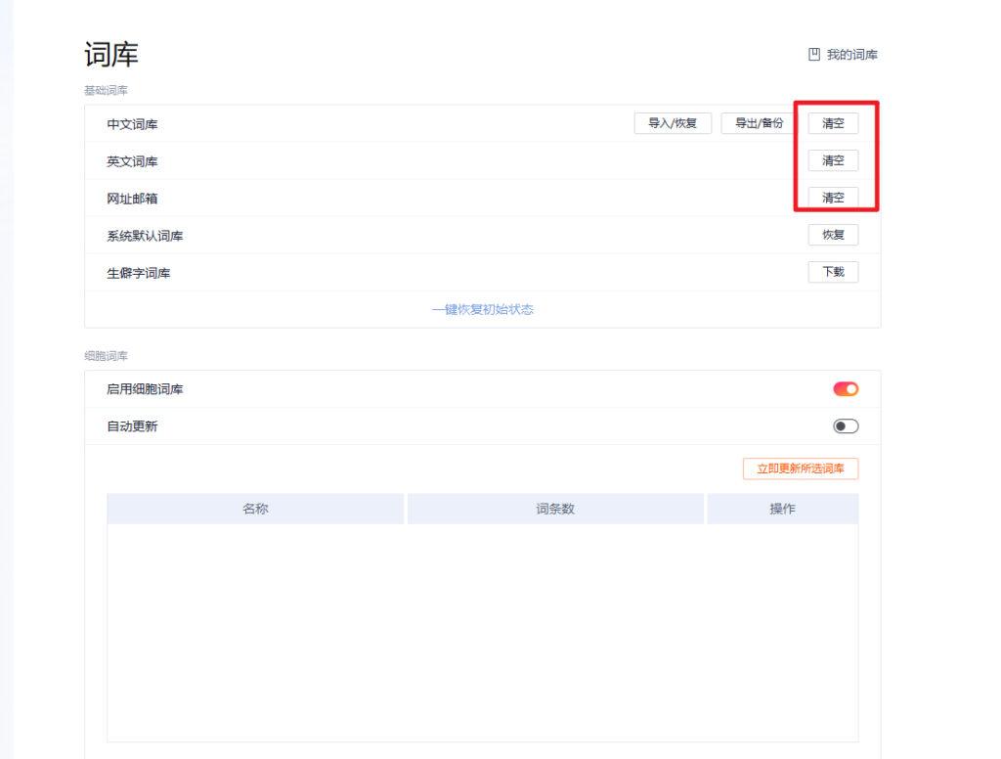Clear the 英文词库 with its 清空 button
The image size is (1001, 759).
pyautogui.click(x=833, y=160)
